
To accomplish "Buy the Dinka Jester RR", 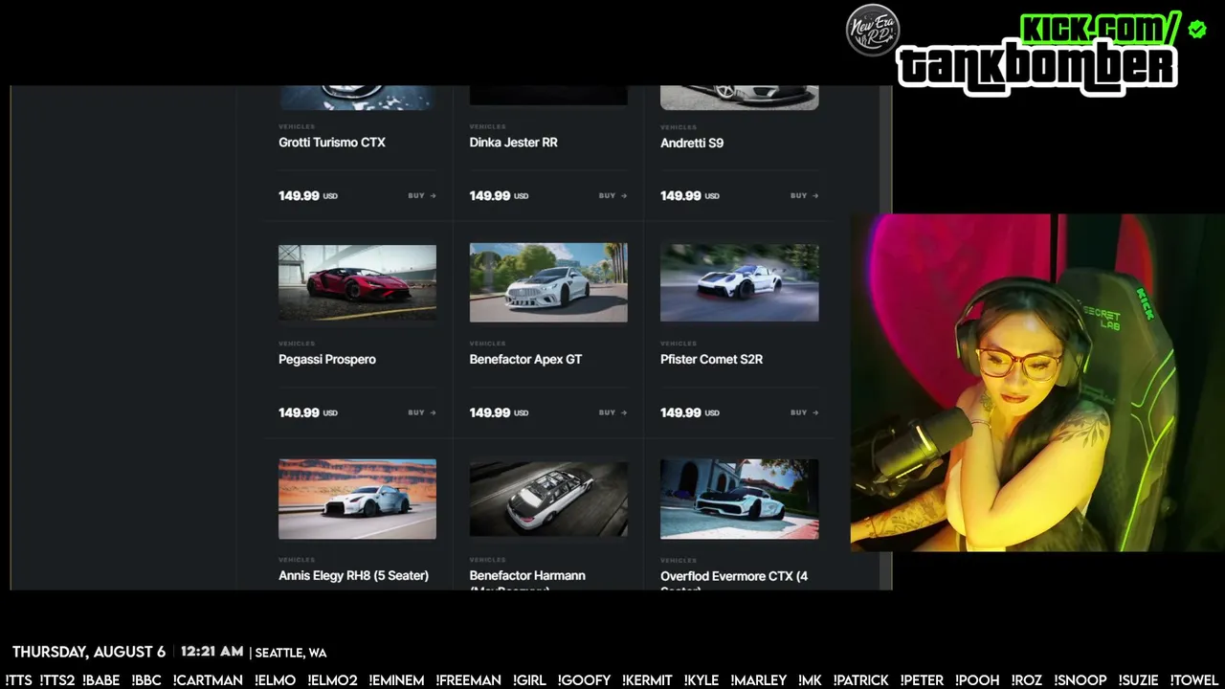I will pos(612,196).
